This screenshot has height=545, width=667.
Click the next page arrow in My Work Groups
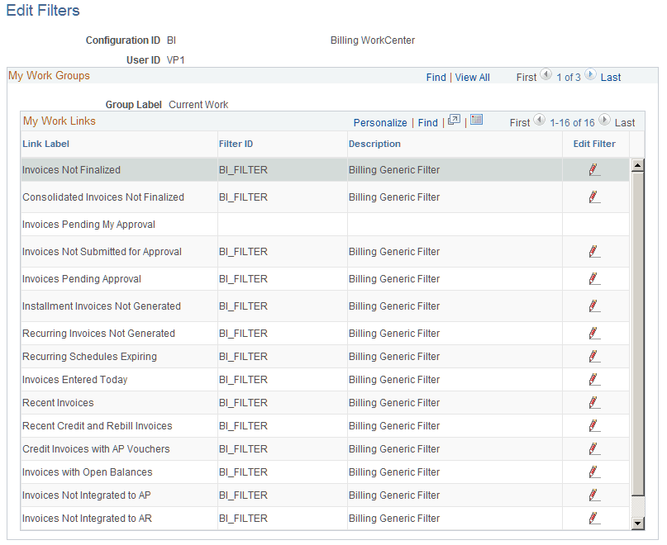(x=589, y=77)
